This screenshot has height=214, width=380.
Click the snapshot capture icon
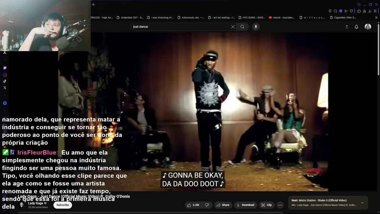335,11
